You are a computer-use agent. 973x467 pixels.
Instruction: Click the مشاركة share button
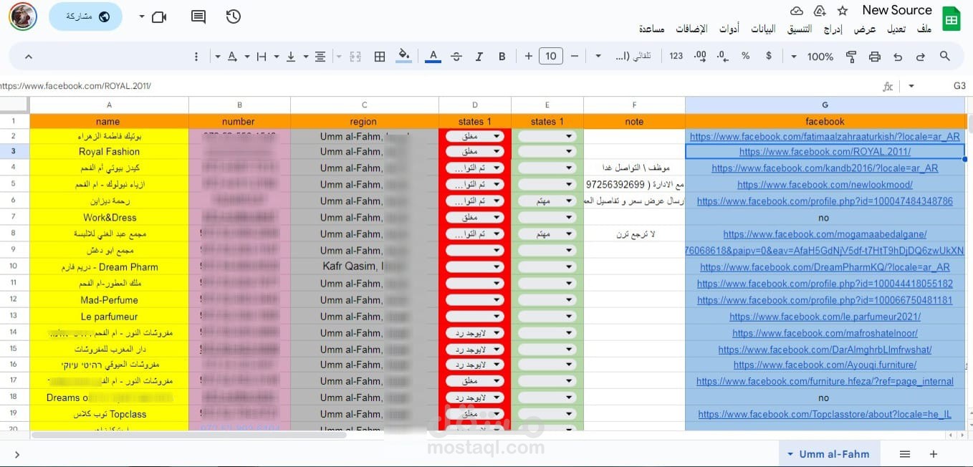click(85, 16)
